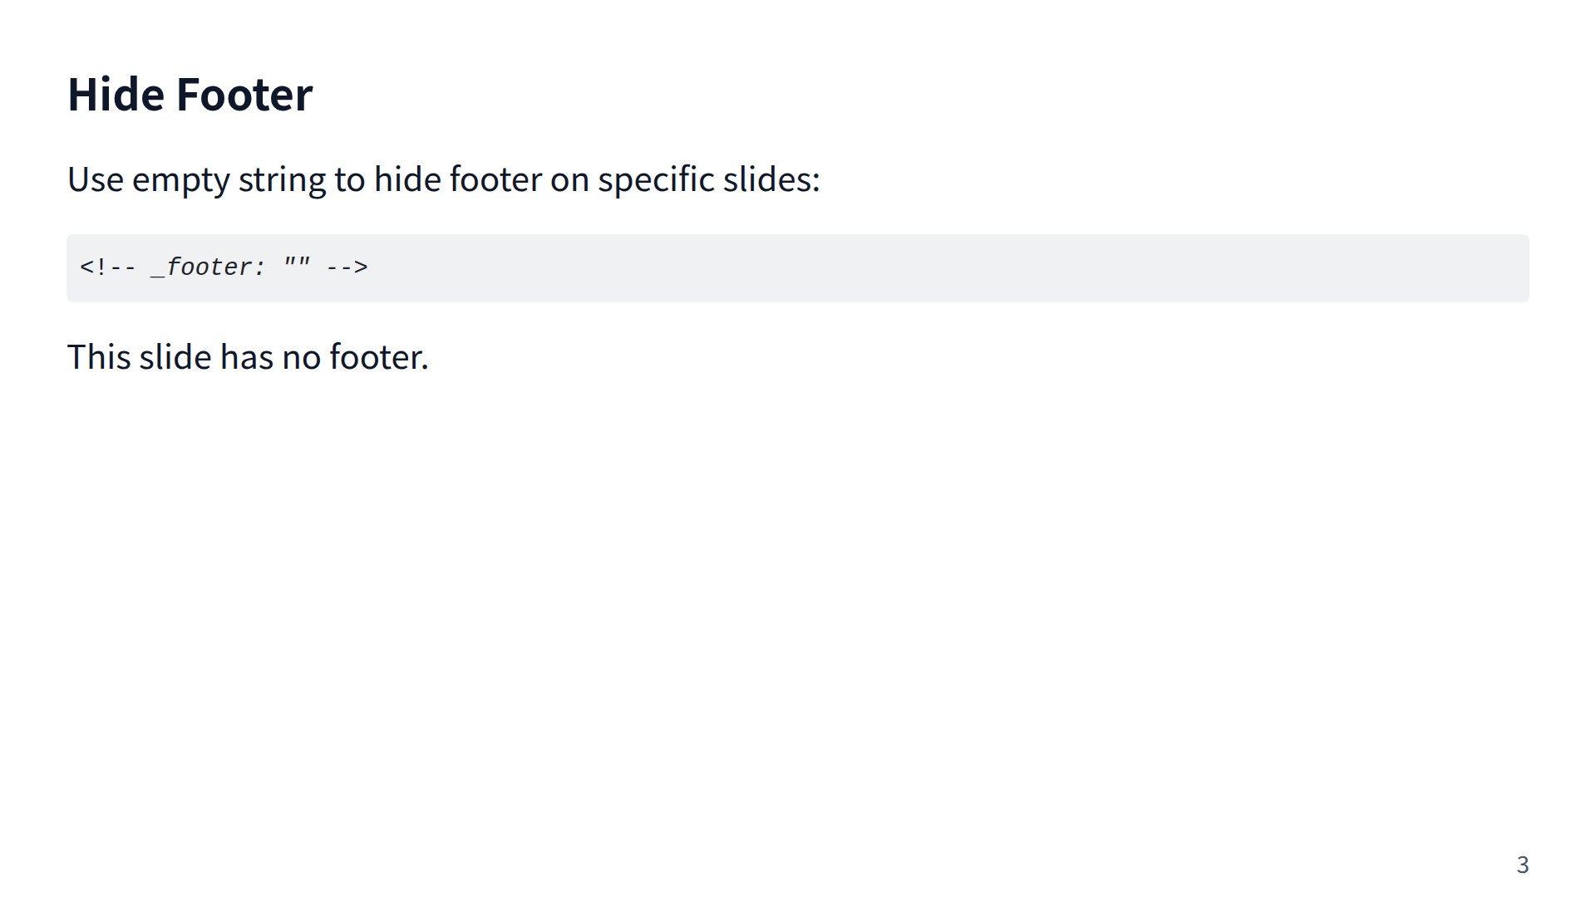Click the word "empty" in the description
This screenshot has width=1596, height=897.
[180, 179]
